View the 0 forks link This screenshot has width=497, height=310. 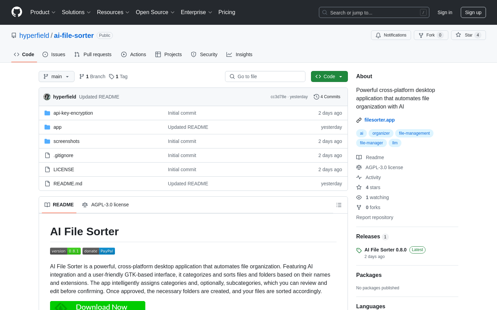click(368, 207)
